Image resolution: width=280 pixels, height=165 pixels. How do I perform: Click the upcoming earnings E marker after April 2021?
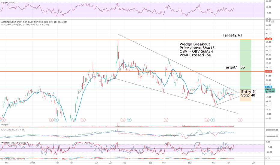(240, 120)
